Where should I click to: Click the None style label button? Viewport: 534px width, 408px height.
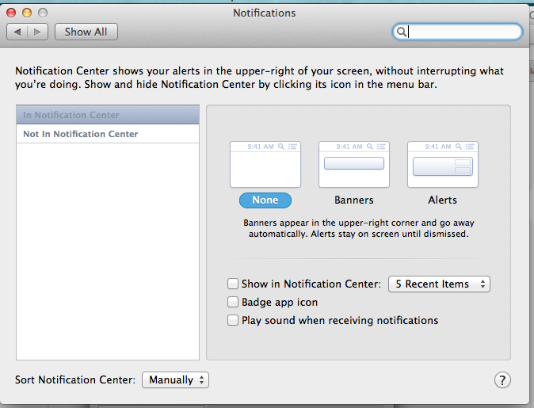(265, 200)
